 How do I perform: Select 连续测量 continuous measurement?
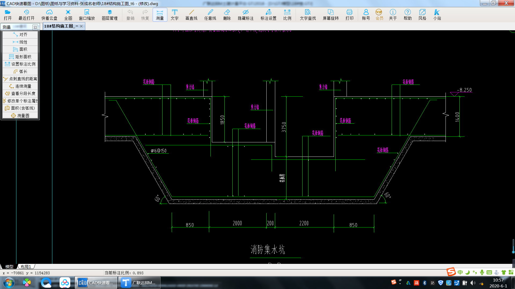(20, 86)
